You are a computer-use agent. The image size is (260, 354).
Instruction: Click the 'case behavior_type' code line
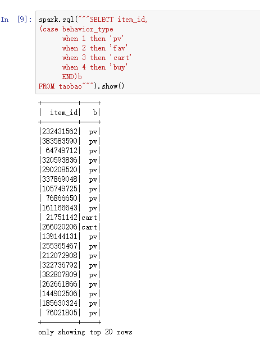76,29
